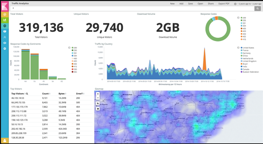The image size is (263, 144).
Task: Click 404 swatch in donut legend
Action: (241, 34)
